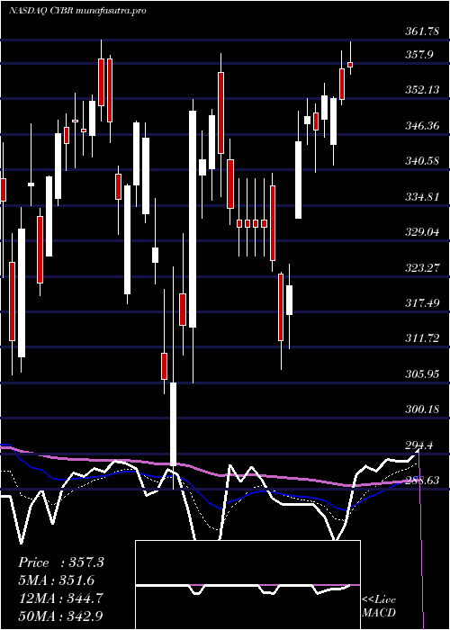This screenshot has height=630, width=450.
Task: Click the 305.95 price axis label
Action: 422,374
